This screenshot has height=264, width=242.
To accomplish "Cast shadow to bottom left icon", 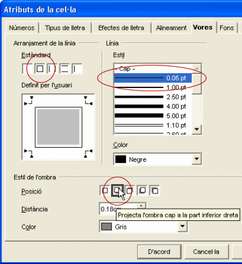I will tap(142, 190).
